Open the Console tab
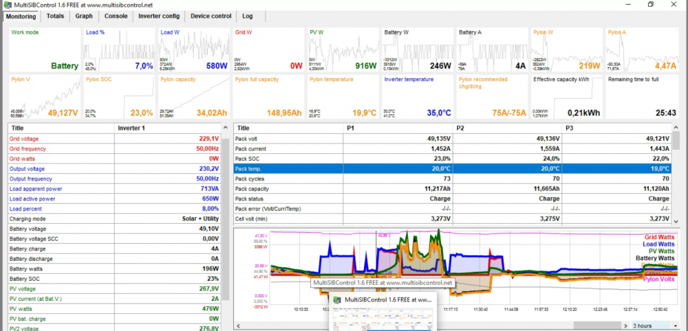Screen dimensions: 688x331 click(116, 16)
